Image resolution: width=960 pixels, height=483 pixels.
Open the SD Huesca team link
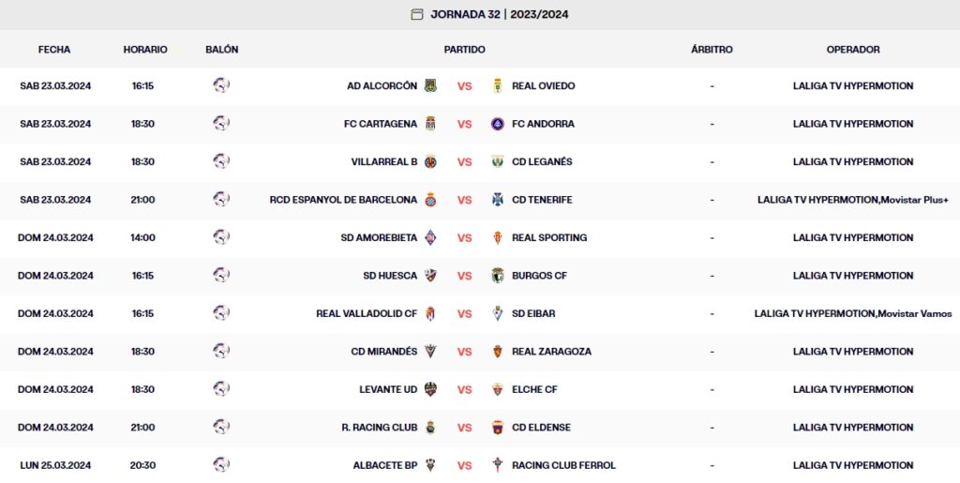[390, 276]
